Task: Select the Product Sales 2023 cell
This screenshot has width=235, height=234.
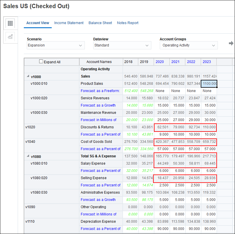Action: (209, 84)
